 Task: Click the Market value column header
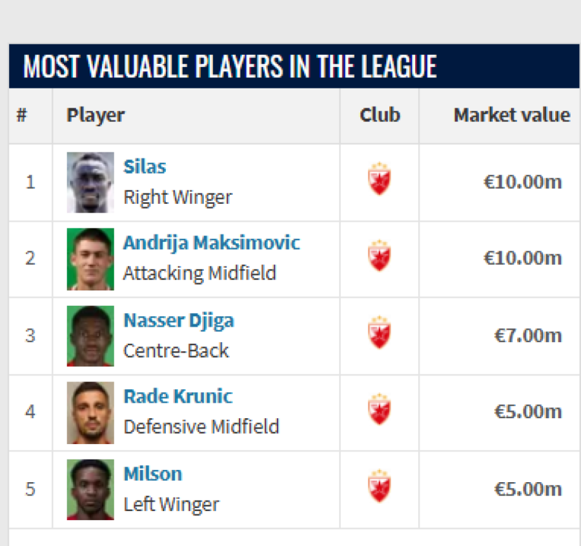(511, 116)
